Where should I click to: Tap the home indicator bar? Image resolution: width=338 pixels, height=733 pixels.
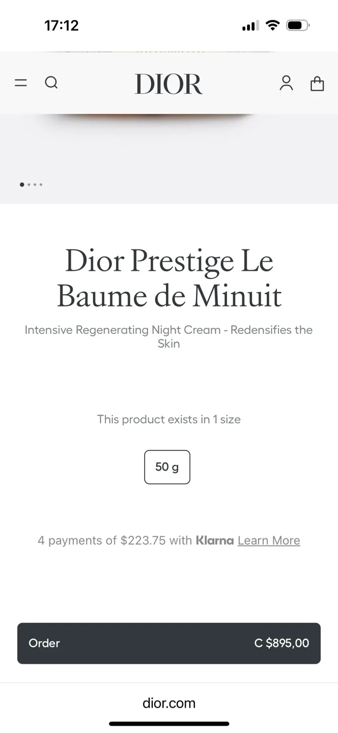pyautogui.click(x=168, y=723)
